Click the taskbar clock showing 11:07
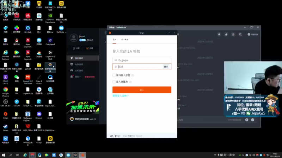Image resolution: width=282 pixels, height=158 pixels. [x=275, y=155]
